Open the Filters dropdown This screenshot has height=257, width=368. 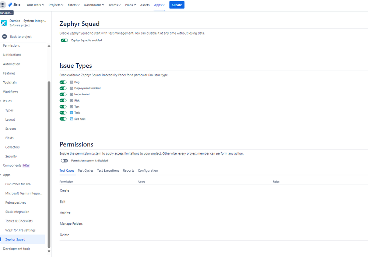(73, 5)
